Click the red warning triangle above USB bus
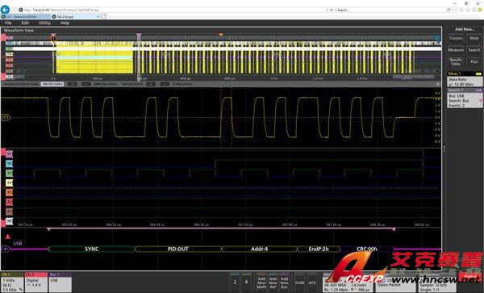Viewport: 484px width, 293px height. point(8,236)
